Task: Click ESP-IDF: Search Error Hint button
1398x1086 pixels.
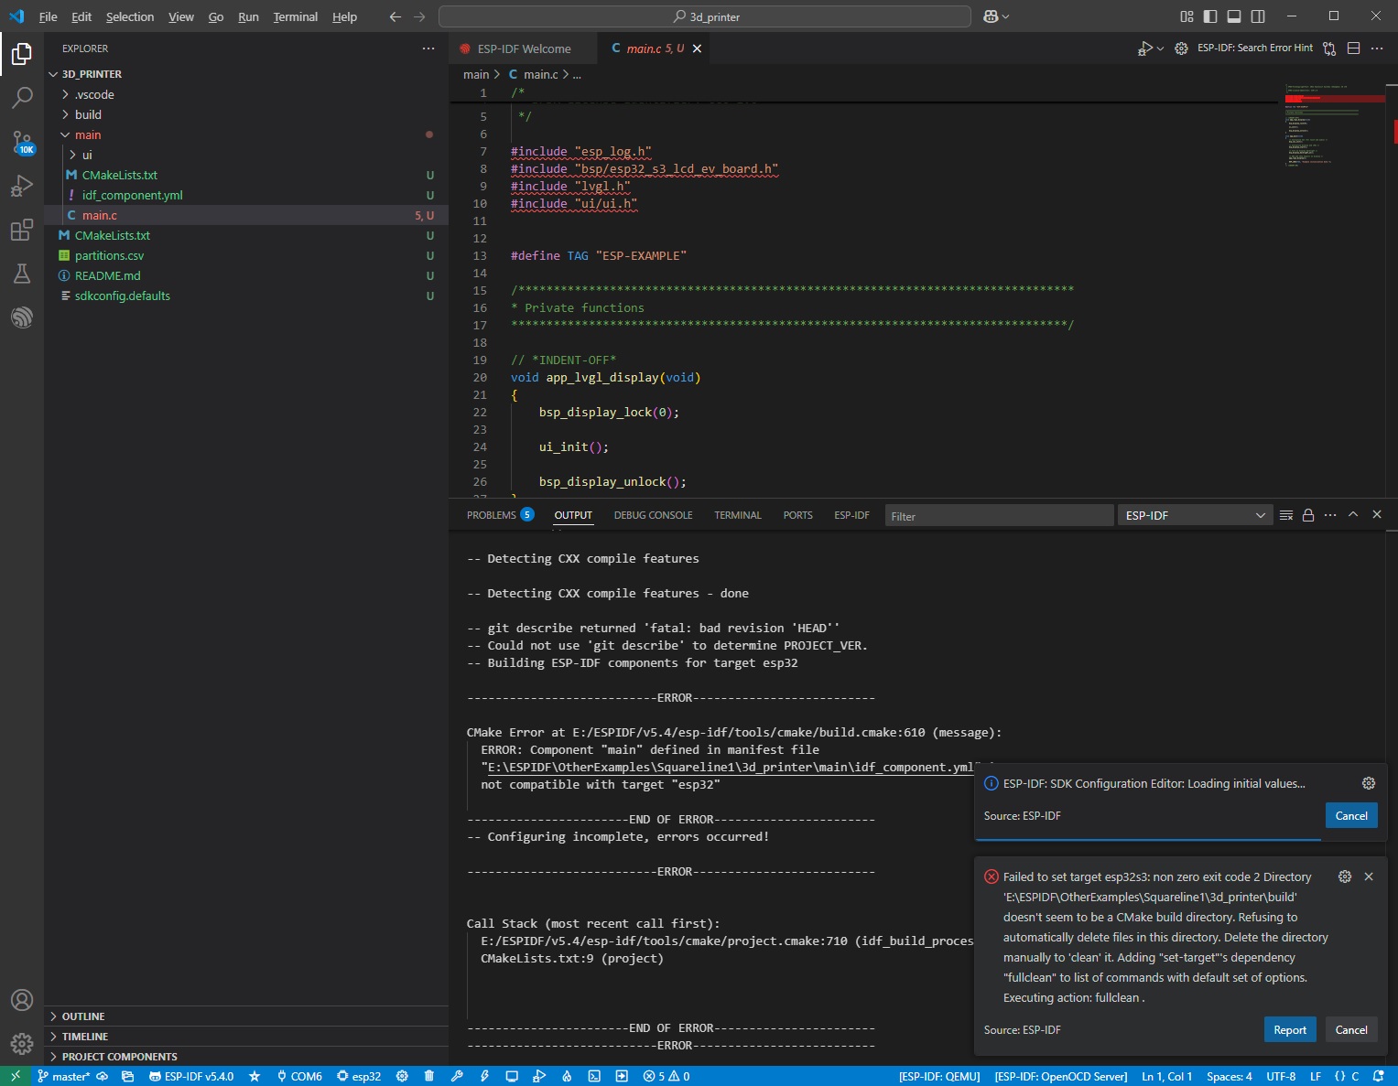Action: pos(1254,48)
